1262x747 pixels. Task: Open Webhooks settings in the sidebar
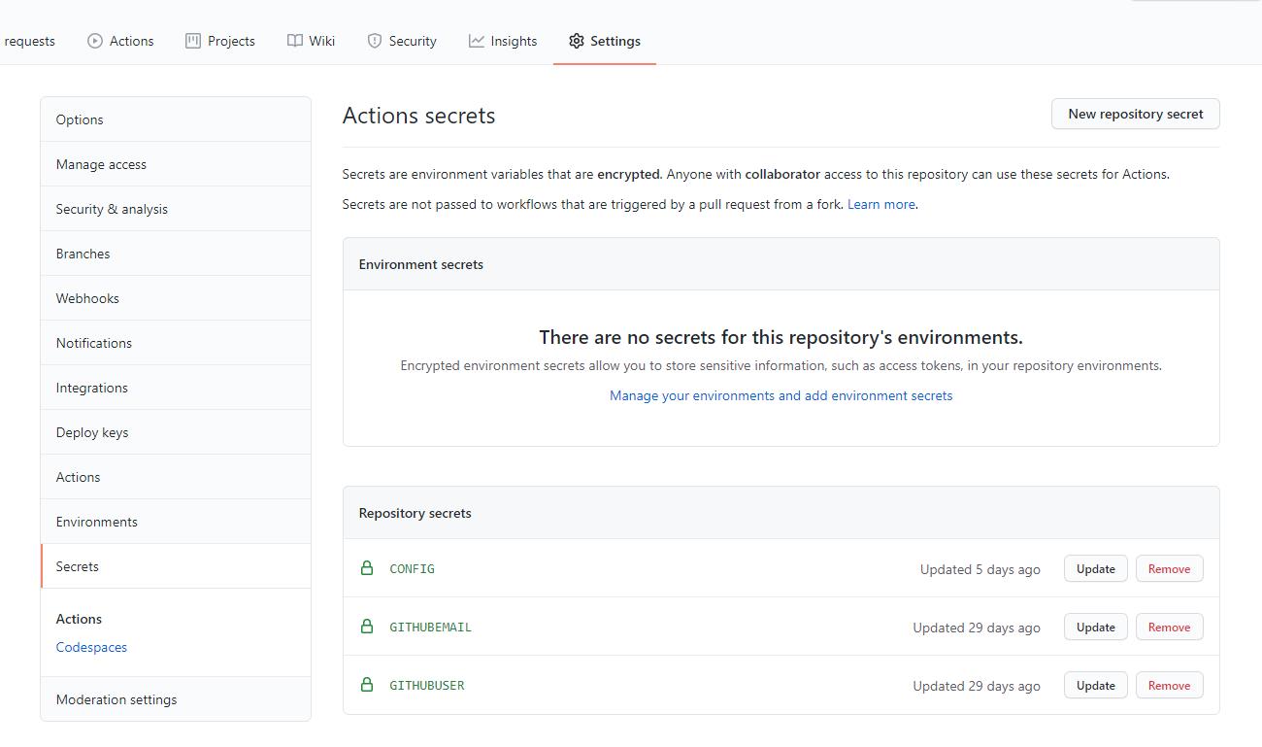click(87, 298)
